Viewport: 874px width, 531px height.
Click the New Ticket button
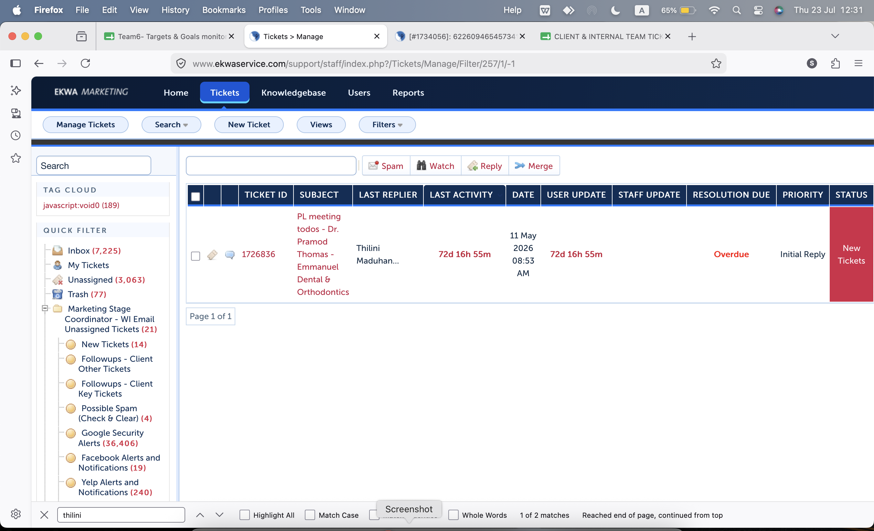tap(249, 125)
